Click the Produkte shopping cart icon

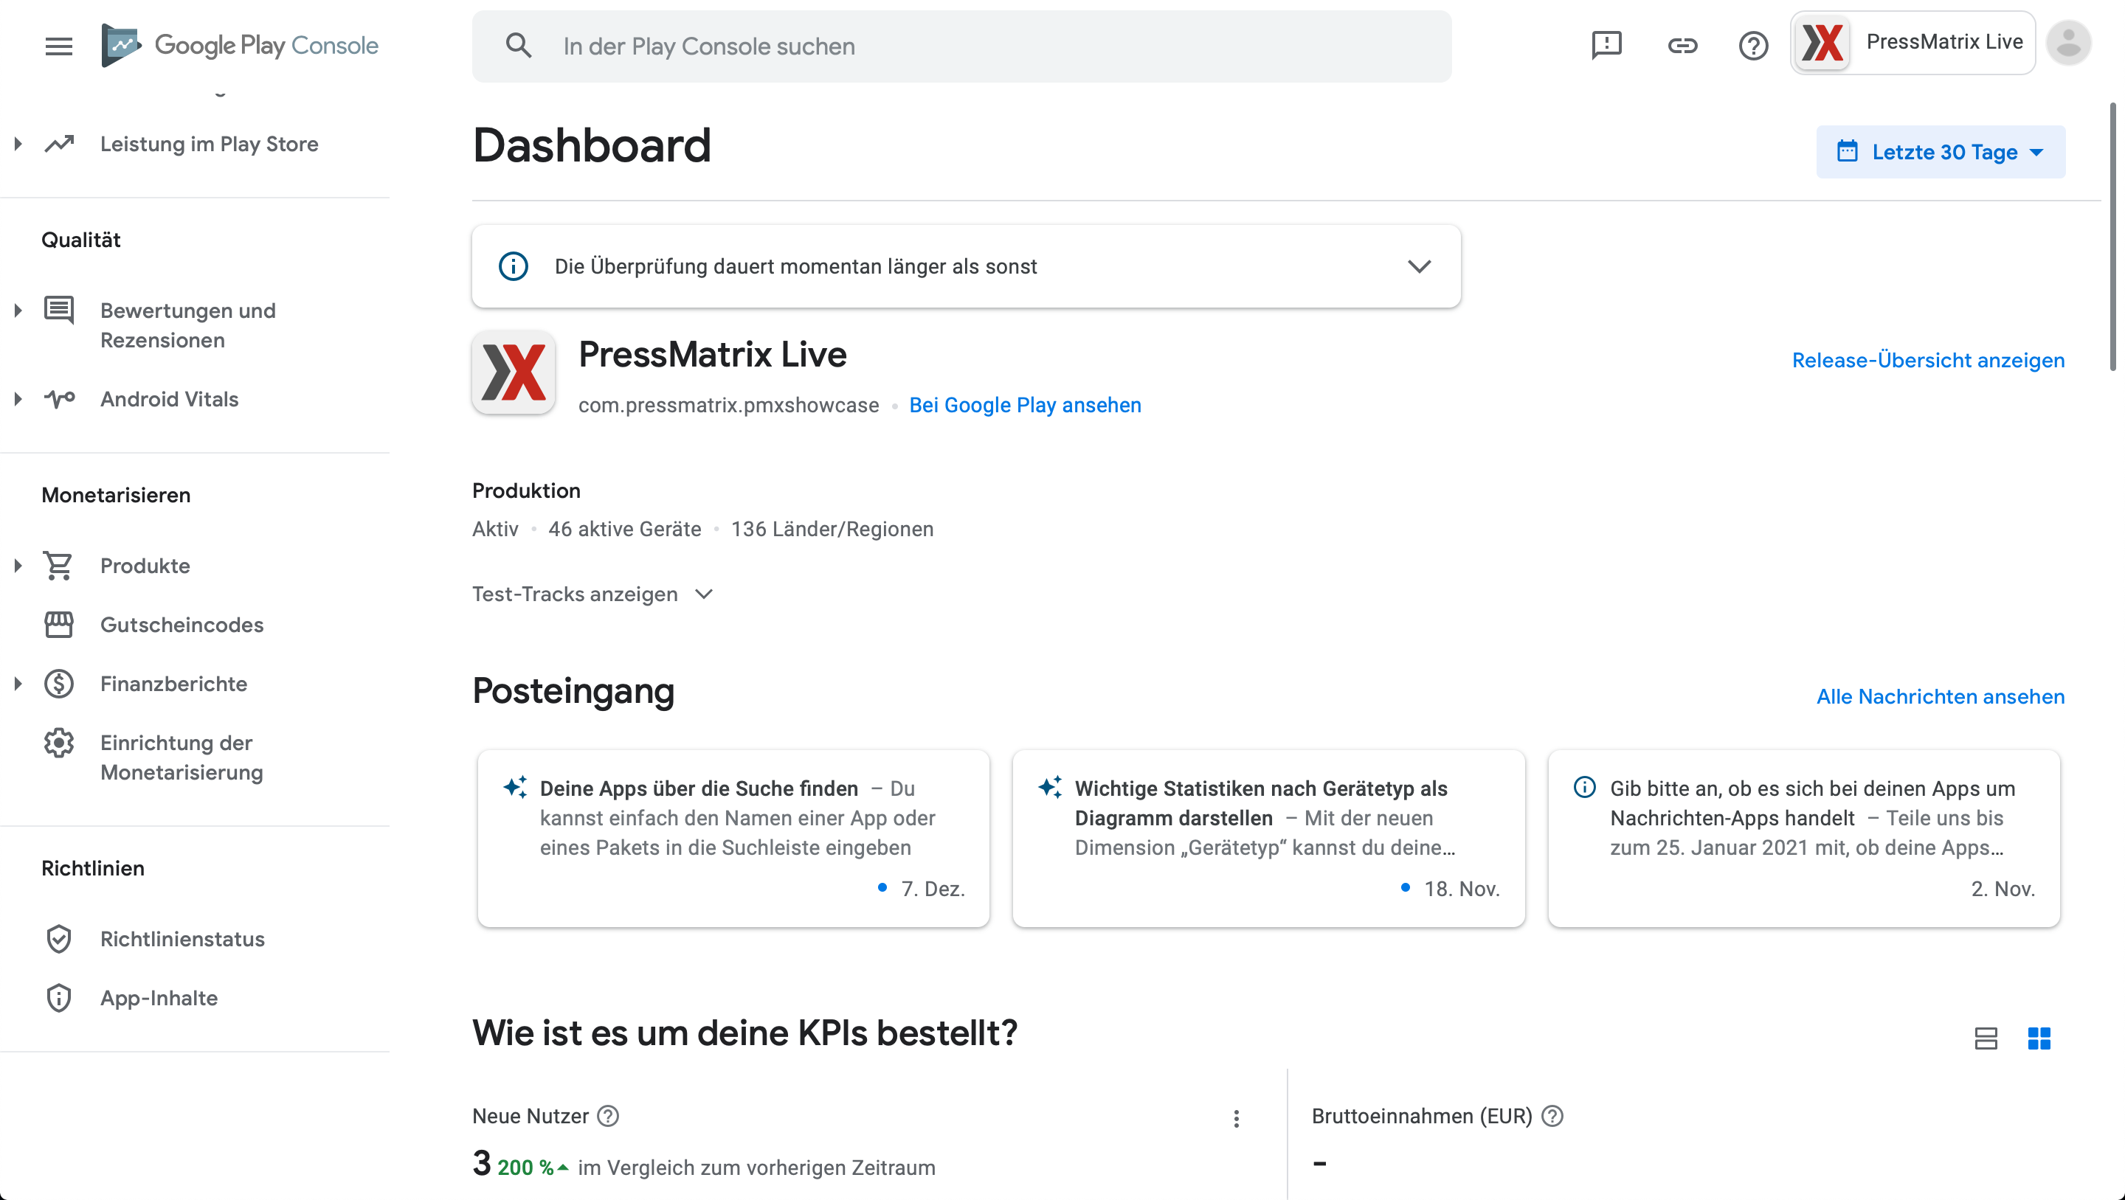58,566
